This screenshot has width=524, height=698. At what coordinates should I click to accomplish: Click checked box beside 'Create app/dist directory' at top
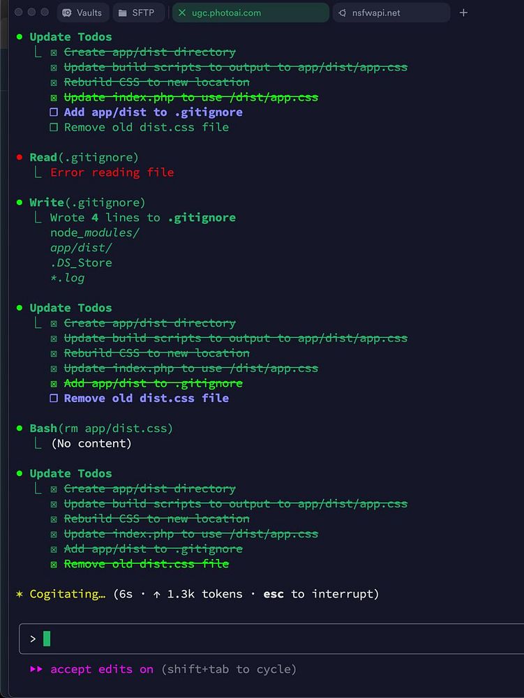(x=54, y=52)
